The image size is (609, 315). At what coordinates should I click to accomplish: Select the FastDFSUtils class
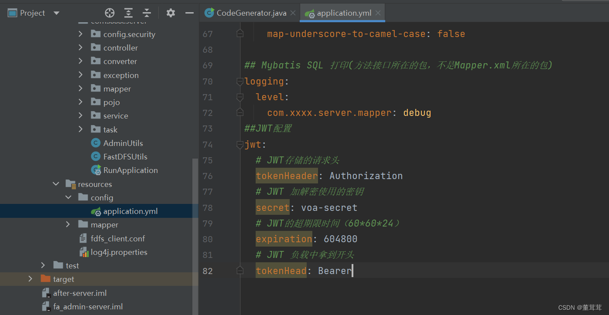125,156
